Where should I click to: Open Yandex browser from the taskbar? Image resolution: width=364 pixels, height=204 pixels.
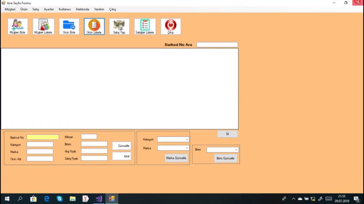pos(86,199)
